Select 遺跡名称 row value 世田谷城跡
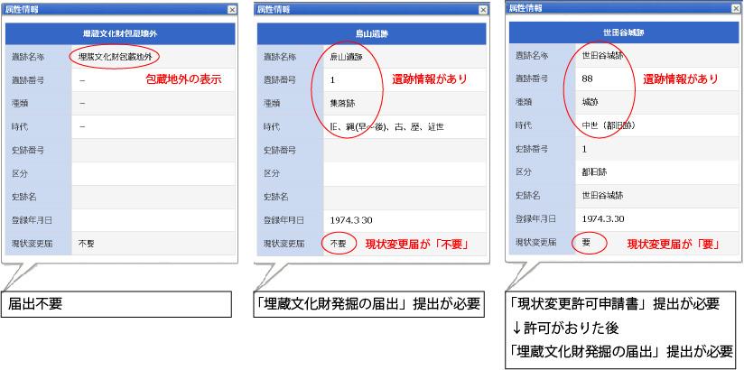 tap(602, 56)
